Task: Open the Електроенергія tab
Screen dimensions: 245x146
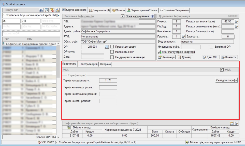Action: click(x=88, y=64)
